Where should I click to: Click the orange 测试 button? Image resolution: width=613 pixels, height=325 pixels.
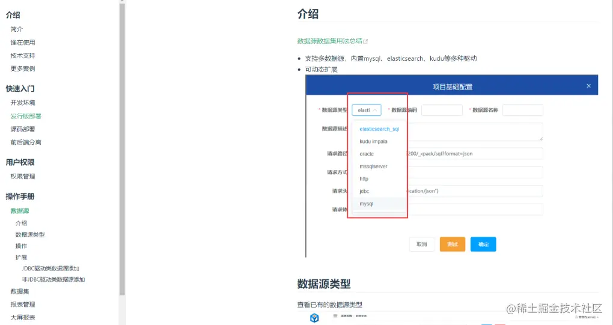453,244
